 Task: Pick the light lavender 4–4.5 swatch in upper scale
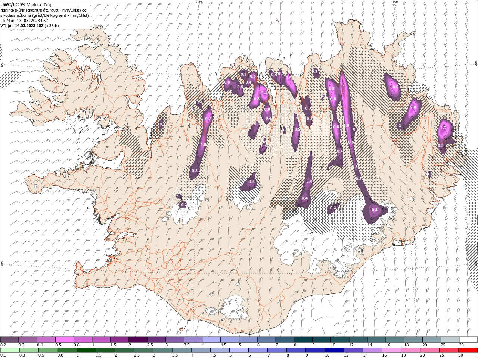211,340
